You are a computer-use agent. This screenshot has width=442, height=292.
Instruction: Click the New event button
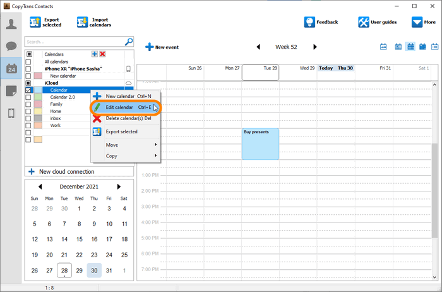162,47
